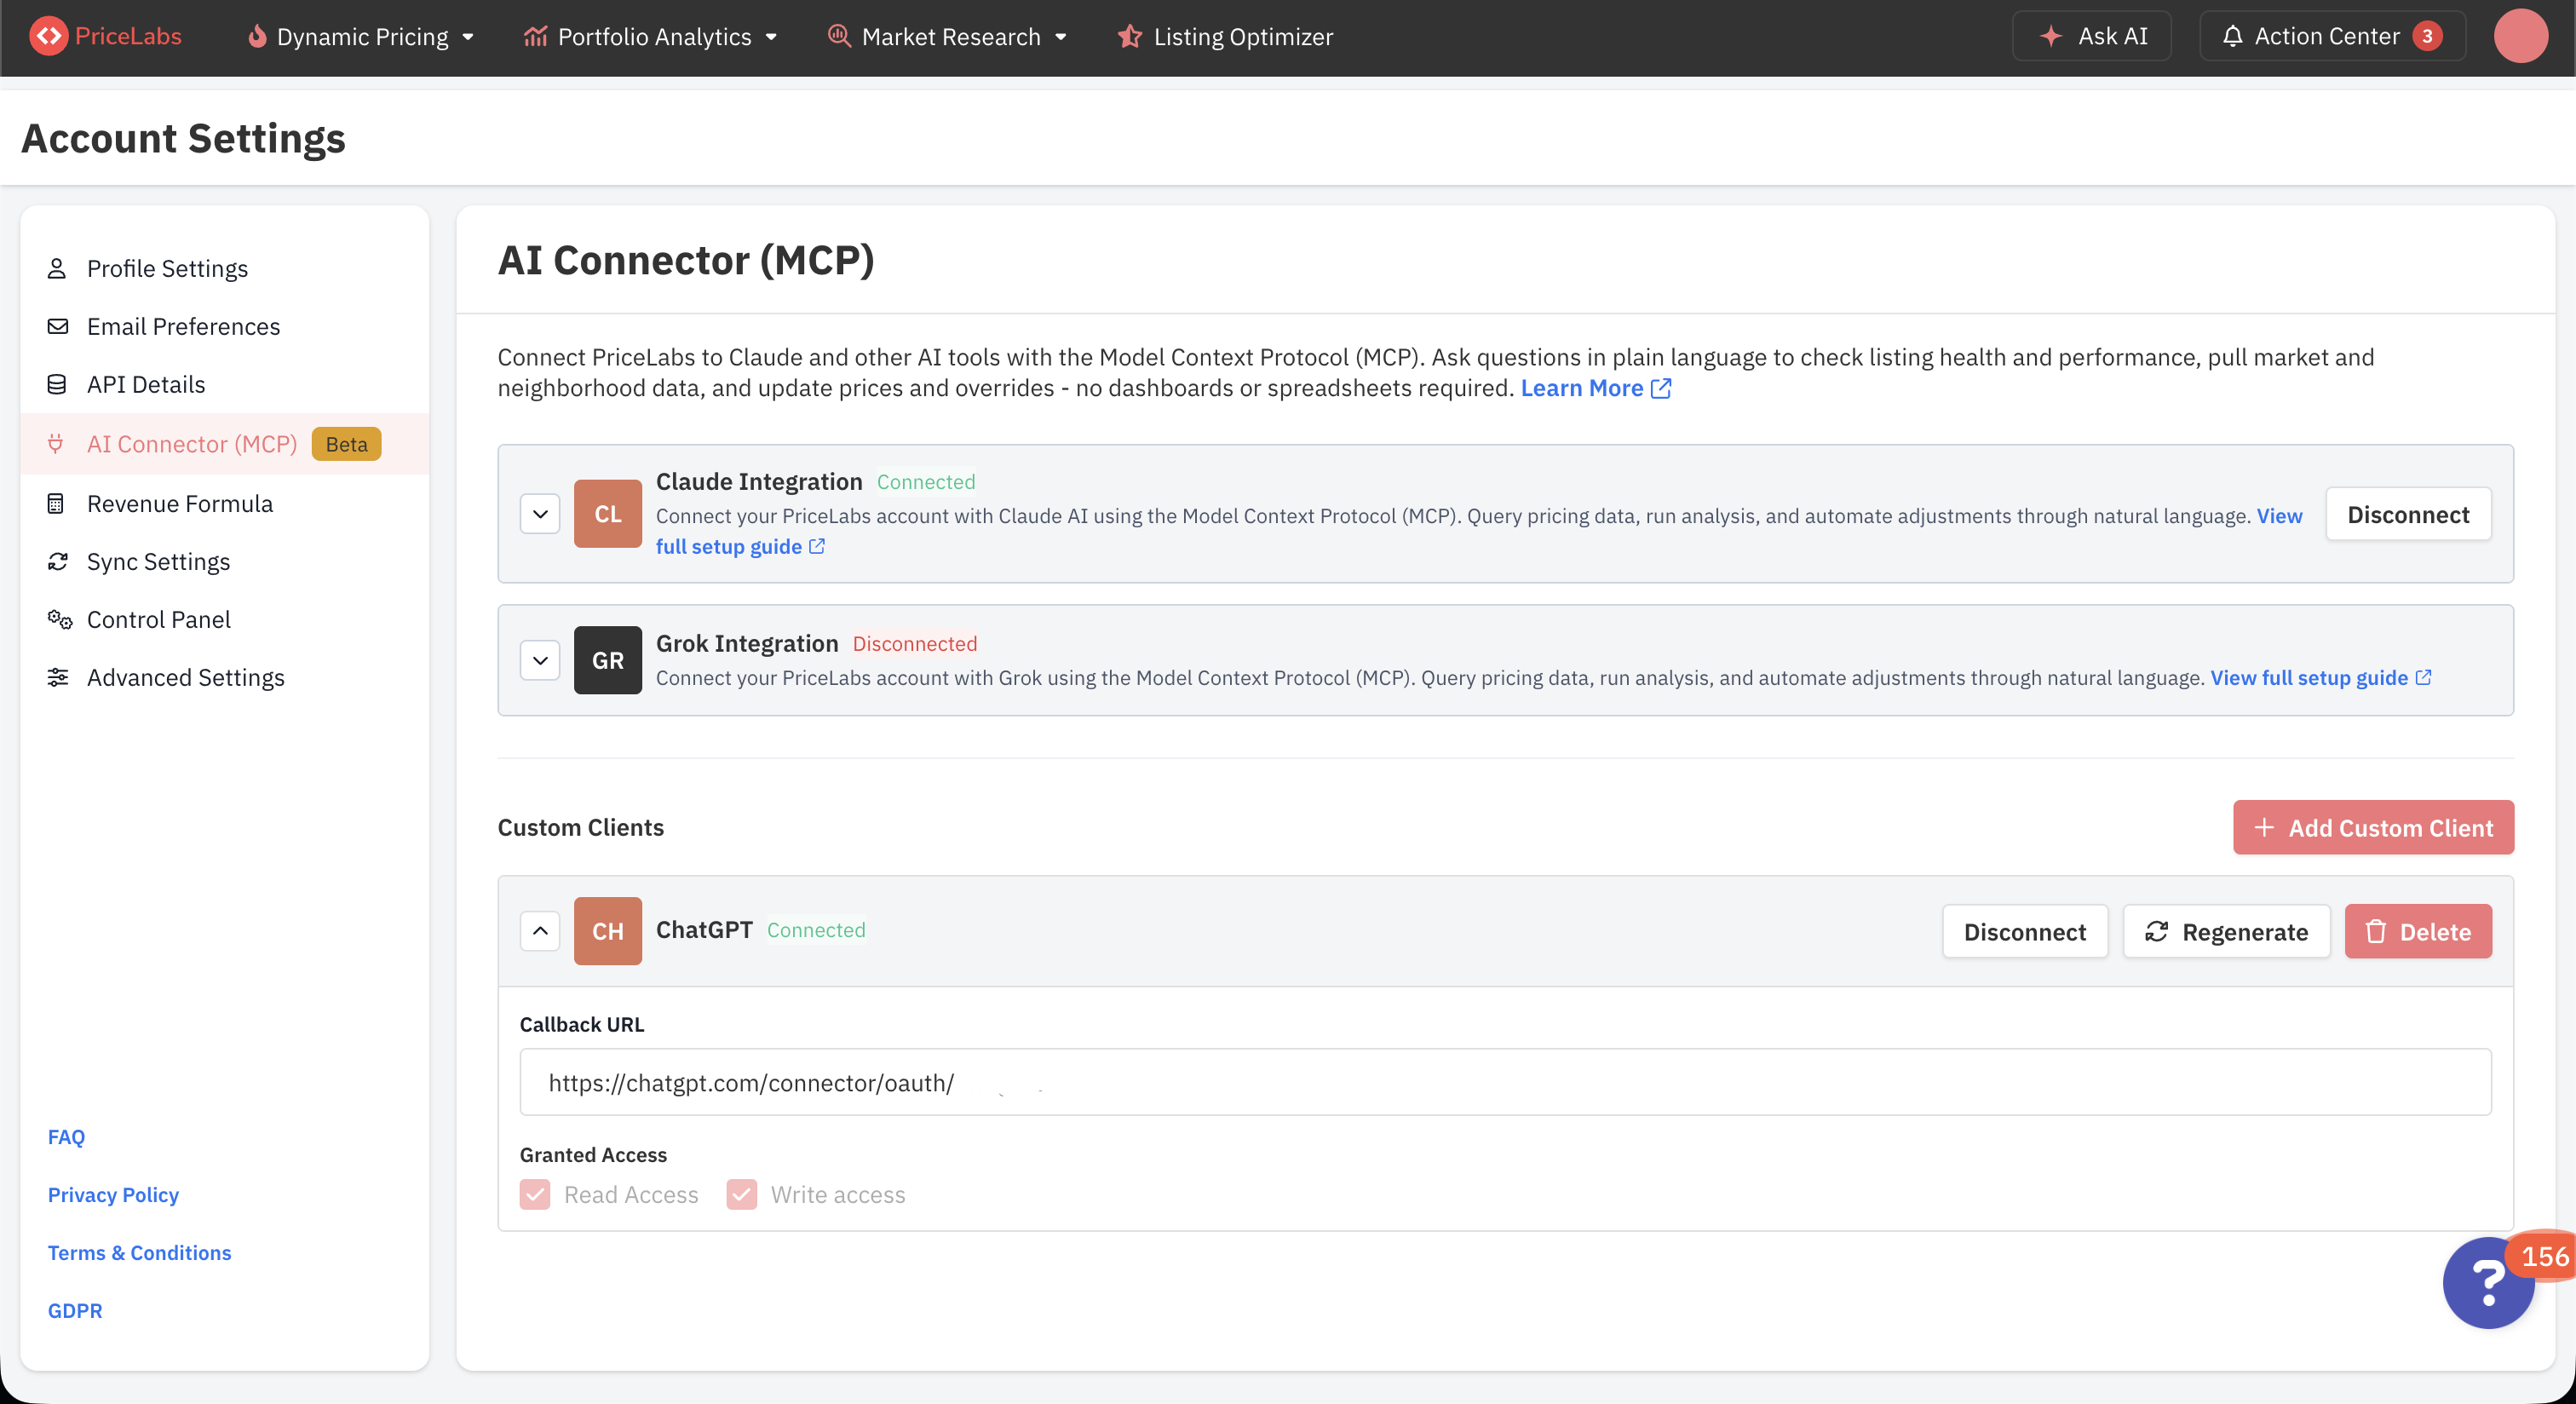Expand the Claude Integration details
2576x1404 pixels.
(x=540, y=514)
